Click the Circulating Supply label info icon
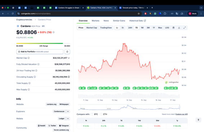The height and width of the screenshot is (132, 204). pos(35,77)
